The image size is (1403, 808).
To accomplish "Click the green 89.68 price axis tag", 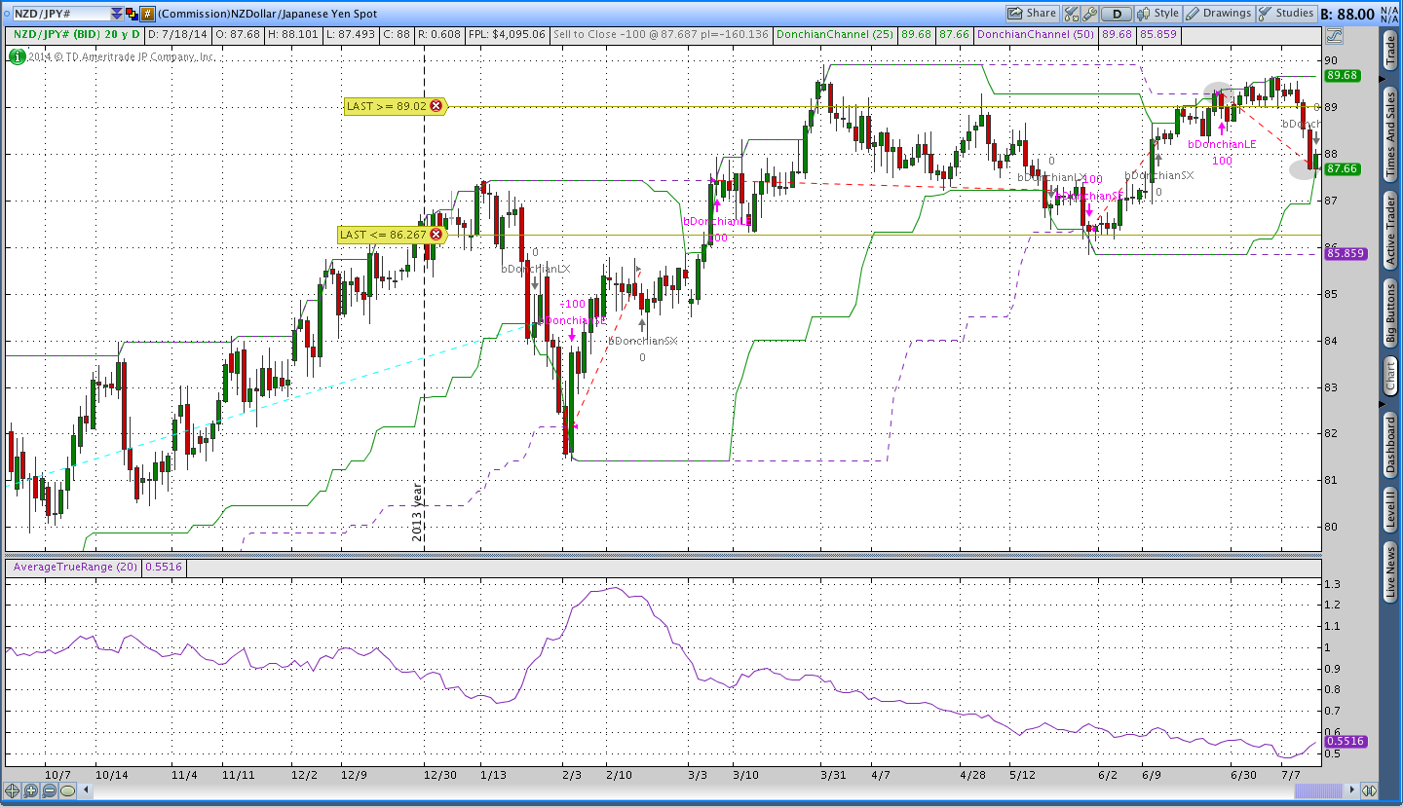I will point(1343,75).
